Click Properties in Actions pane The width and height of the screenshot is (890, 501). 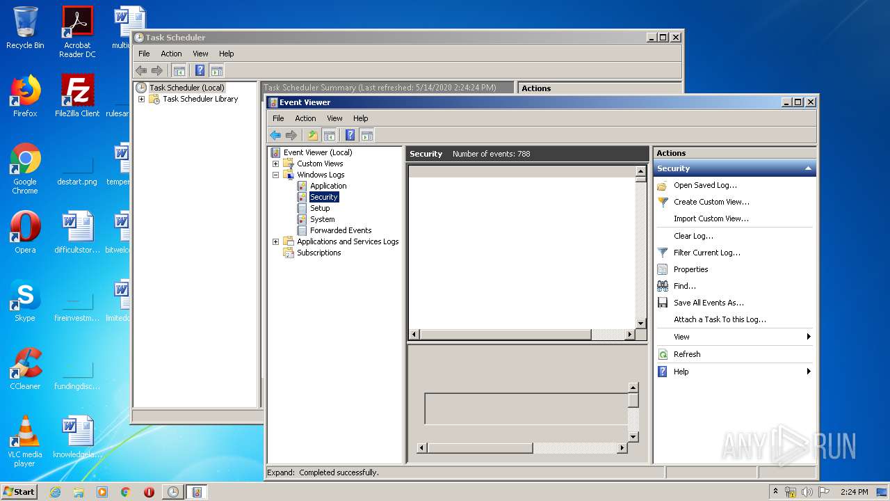690,269
